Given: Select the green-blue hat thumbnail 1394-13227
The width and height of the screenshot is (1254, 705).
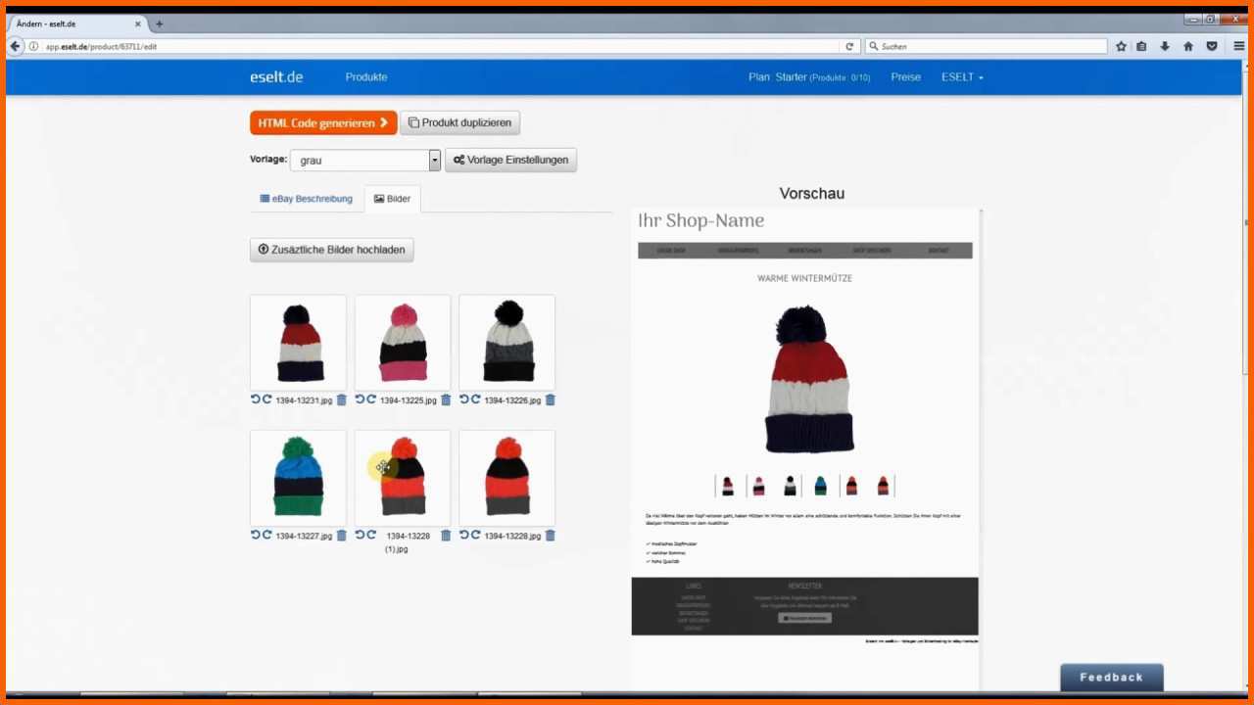Looking at the screenshot, I should click(x=298, y=478).
